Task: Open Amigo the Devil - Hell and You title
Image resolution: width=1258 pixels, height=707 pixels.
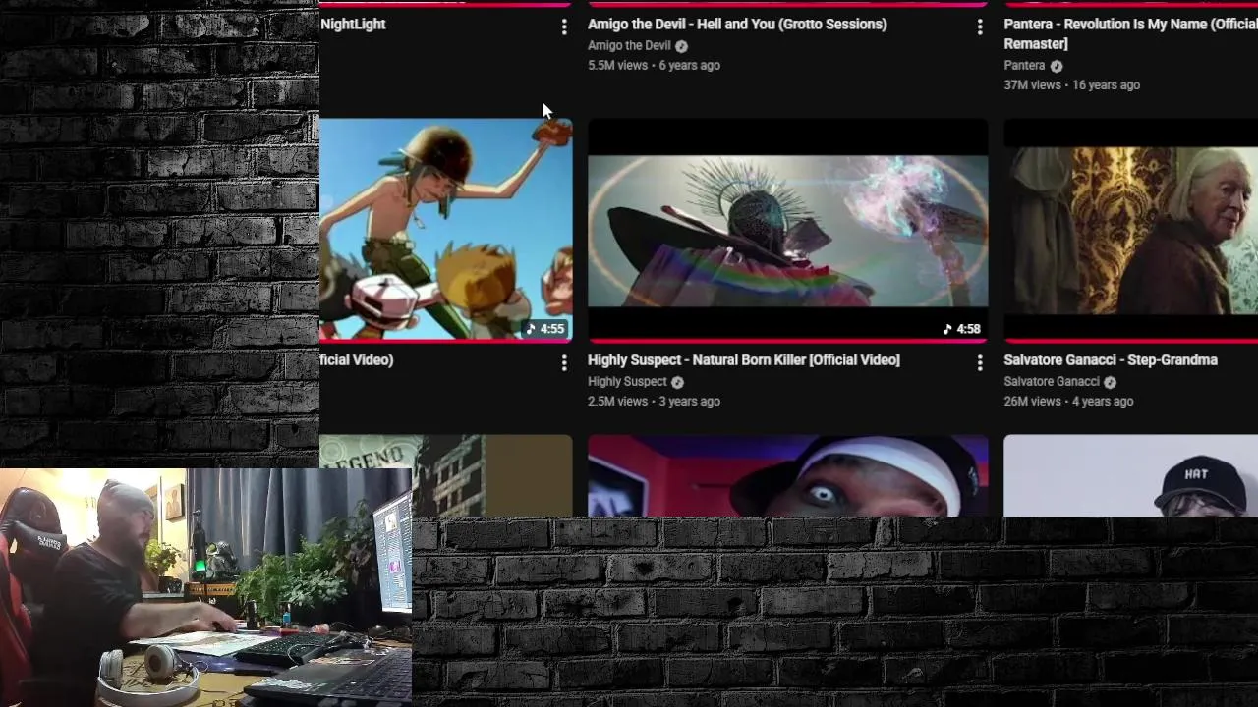Action: pyautogui.click(x=737, y=24)
